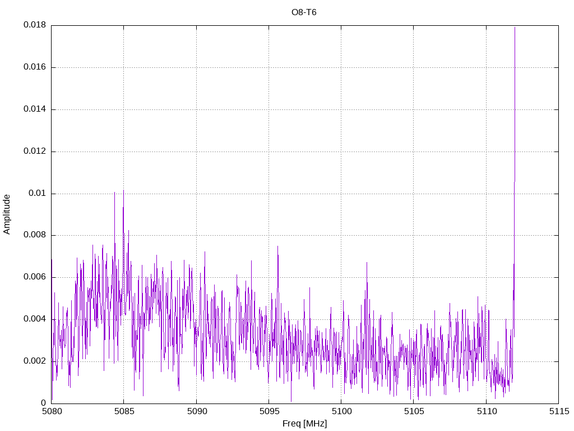Click the Freq [MHz] x-axis label
This screenshot has height=431, width=574.
tap(304, 424)
